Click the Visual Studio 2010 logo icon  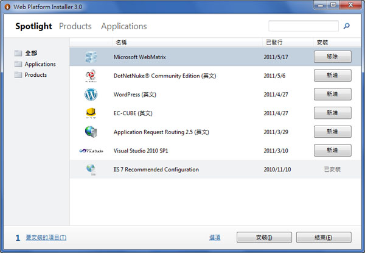click(x=91, y=151)
